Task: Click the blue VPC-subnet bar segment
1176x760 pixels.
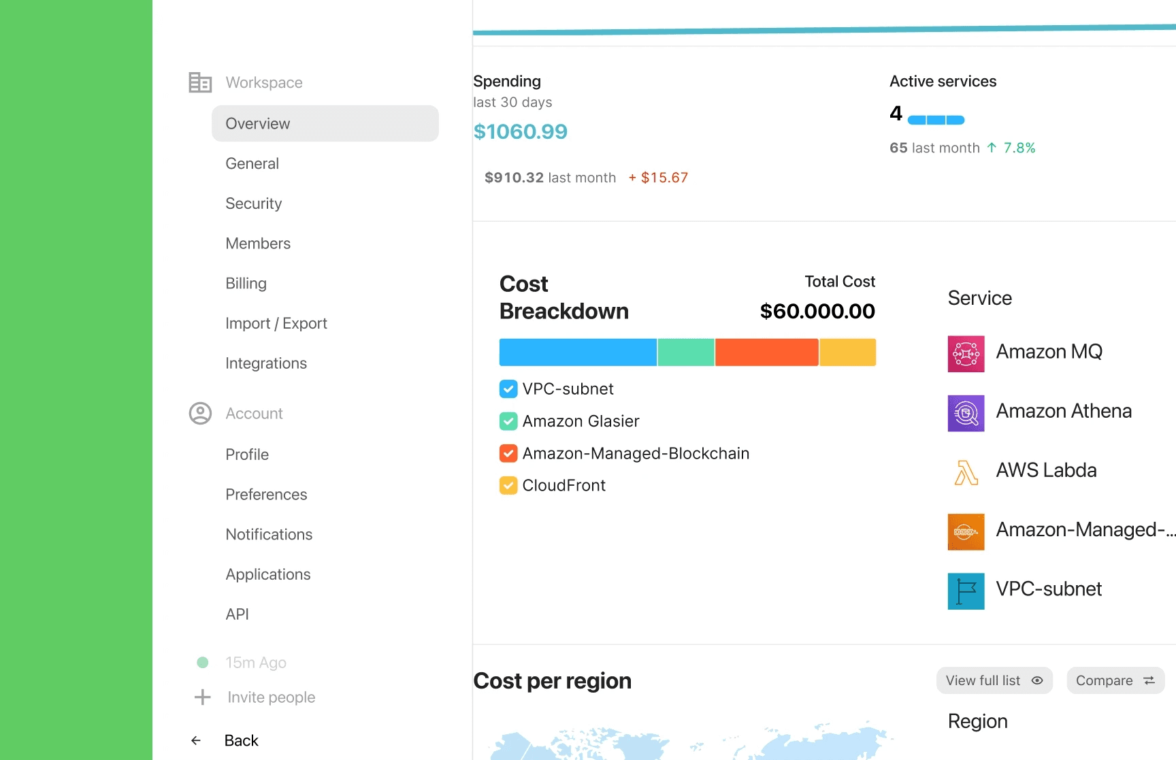Action: tap(578, 352)
